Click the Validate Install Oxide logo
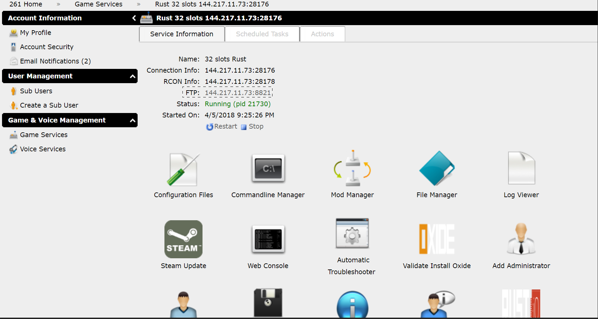 (x=437, y=239)
